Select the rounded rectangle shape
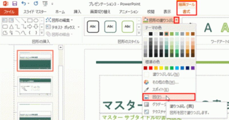Viewport: 229px width, 120px height. (x=5, y=27)
